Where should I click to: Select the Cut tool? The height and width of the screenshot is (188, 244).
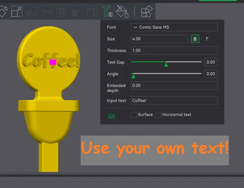[x=47, y=12]
